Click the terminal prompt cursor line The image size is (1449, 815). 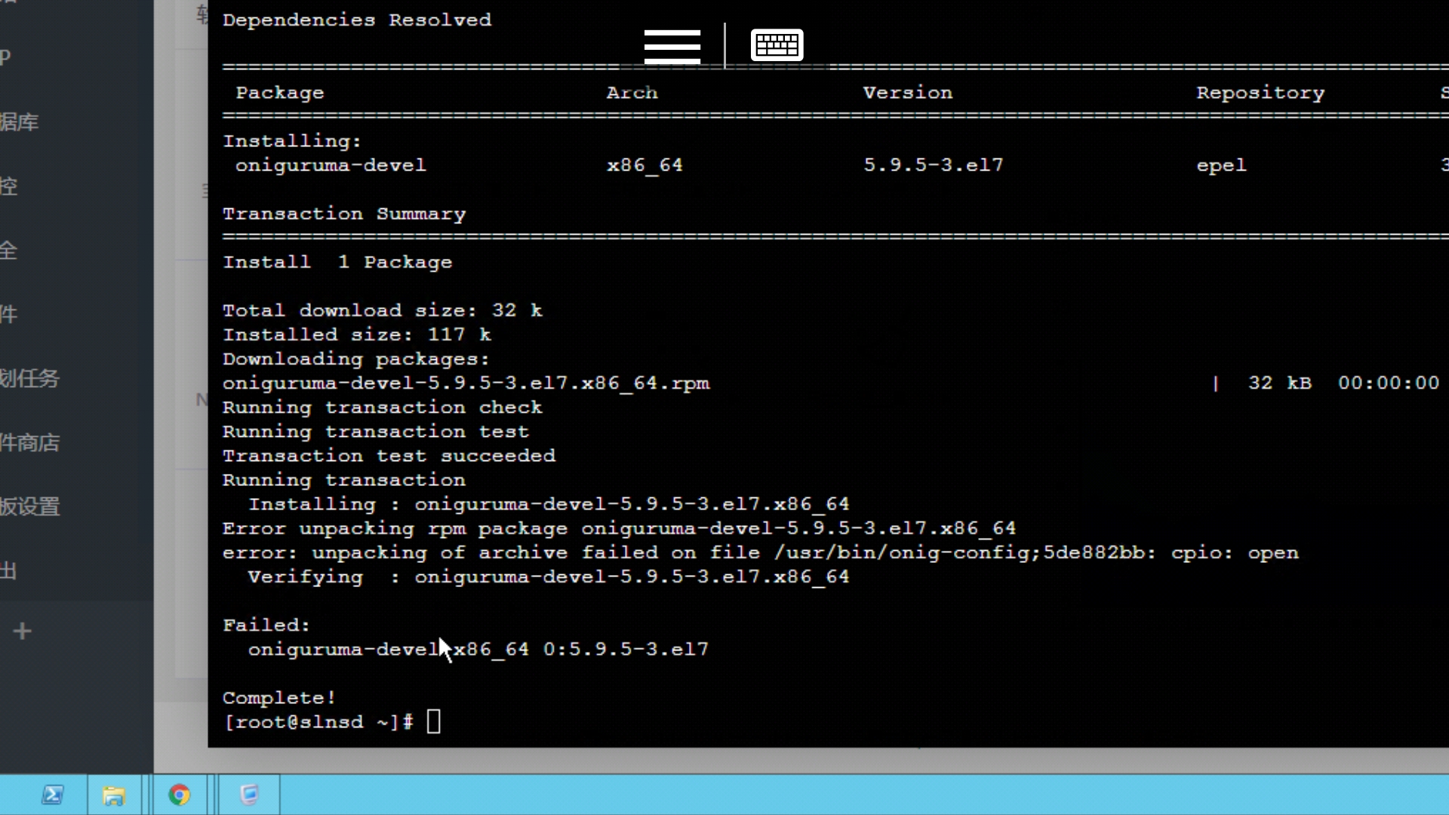(x=332, y=722)
